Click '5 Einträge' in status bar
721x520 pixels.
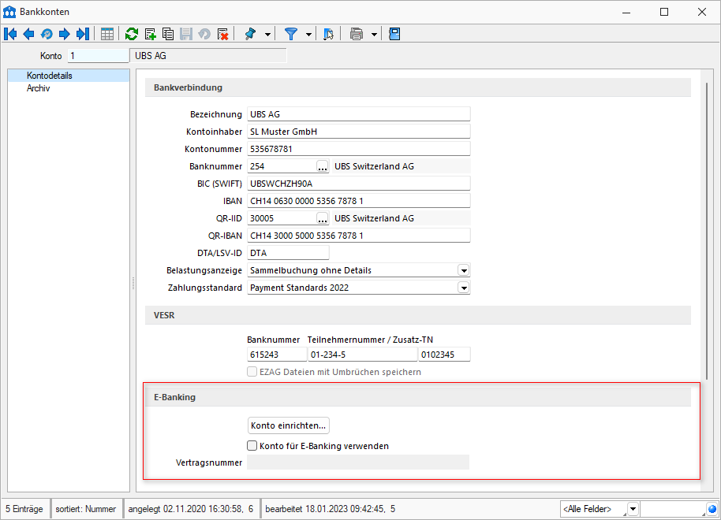point(24,509)
